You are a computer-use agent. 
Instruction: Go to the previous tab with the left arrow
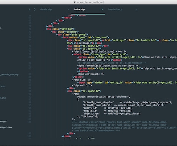point(30,10)
